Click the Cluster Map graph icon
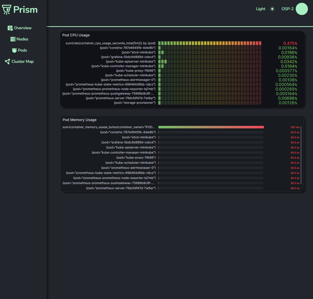The width and height of the screenshot is (313, 299). 8,62
